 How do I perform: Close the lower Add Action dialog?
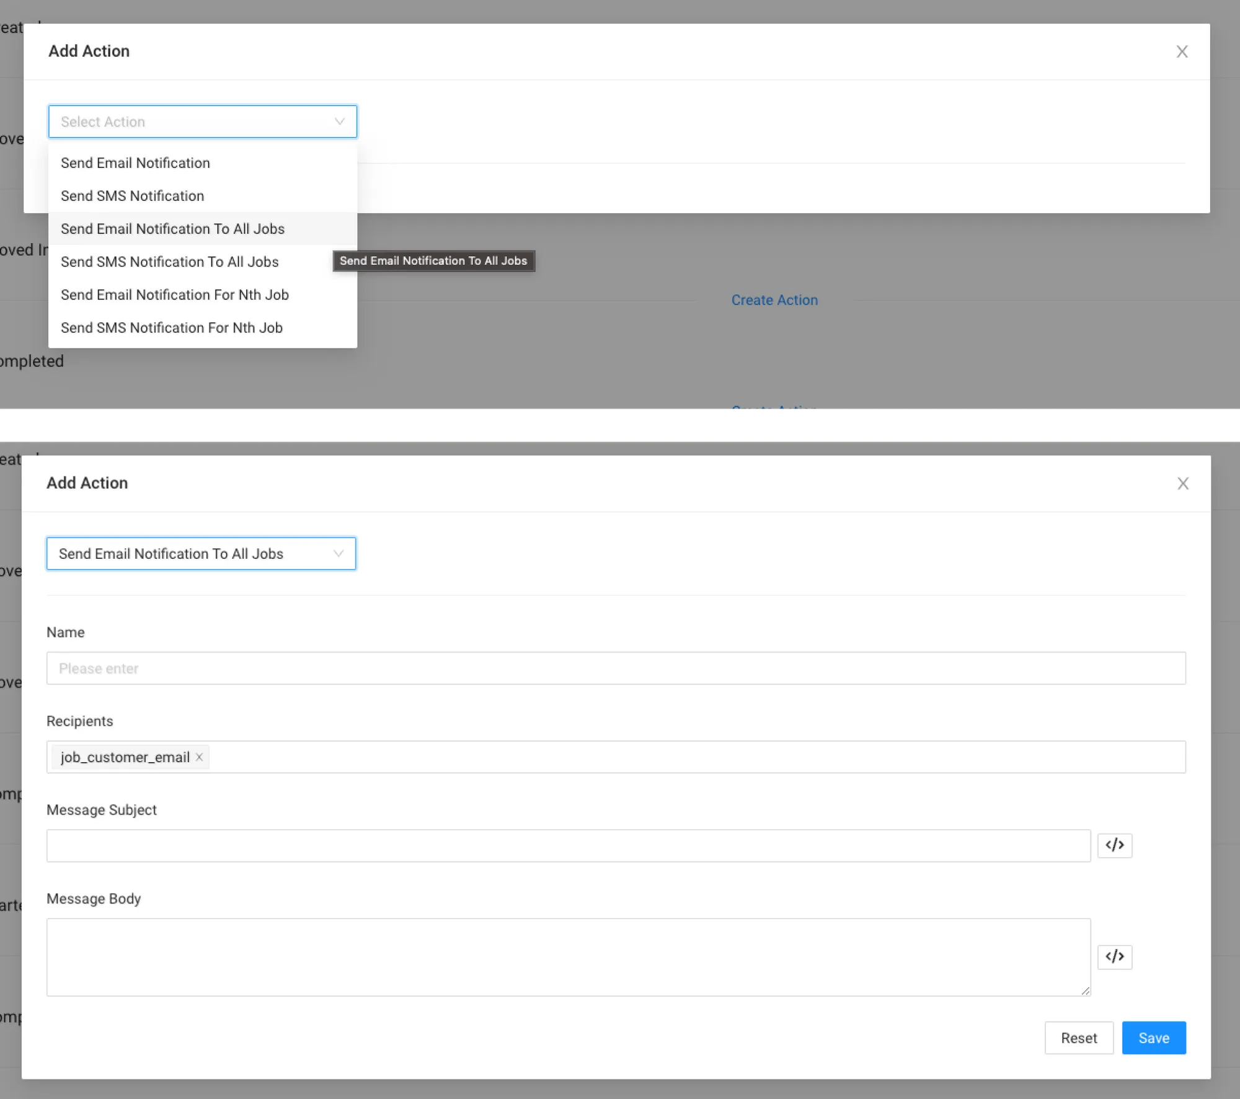pos(1182,484)
